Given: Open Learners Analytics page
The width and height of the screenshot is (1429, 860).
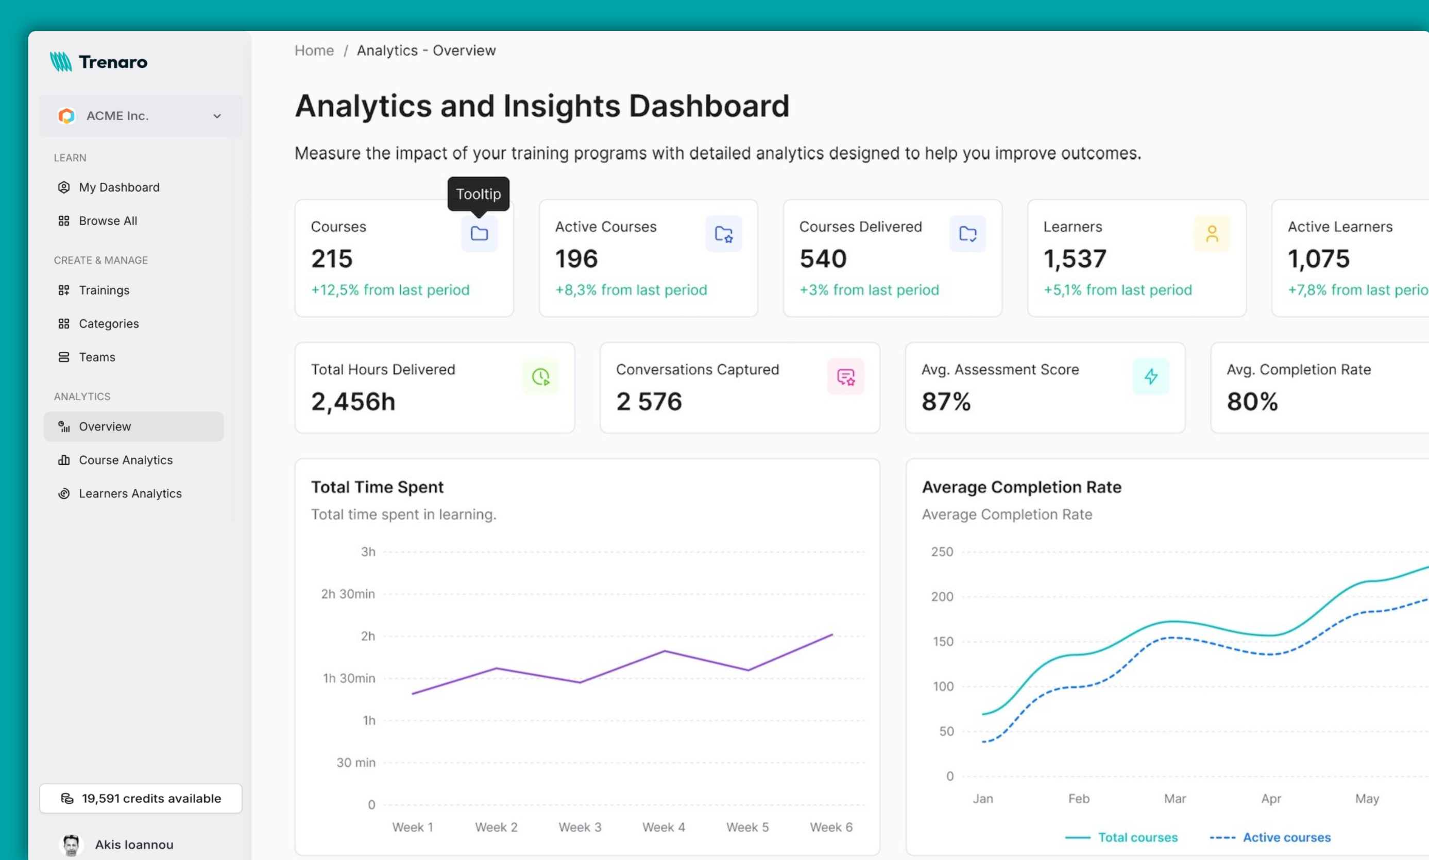Looking at the screenshot, I should [x=130, y=493].
